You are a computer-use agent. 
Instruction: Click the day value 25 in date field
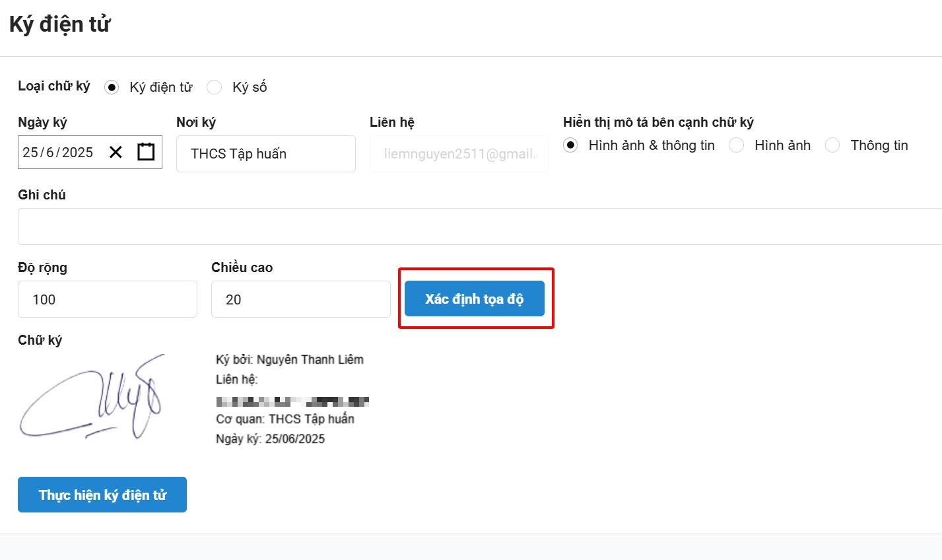click(30, 153)
